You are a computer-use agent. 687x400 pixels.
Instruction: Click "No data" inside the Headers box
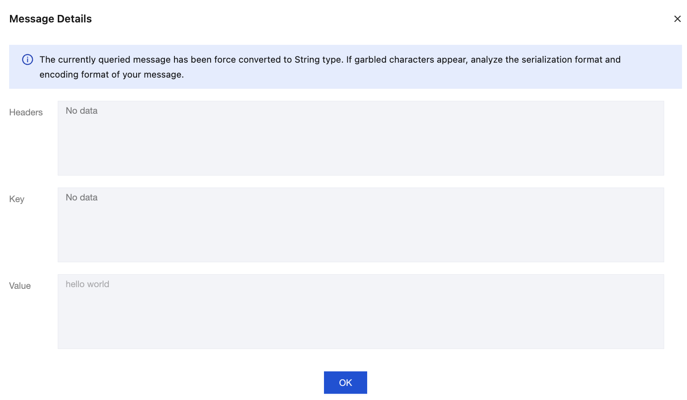[81, 111]
